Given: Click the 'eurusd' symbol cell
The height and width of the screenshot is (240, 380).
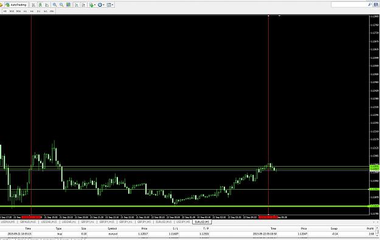Looking at the screenshot, I should (113, 234).
